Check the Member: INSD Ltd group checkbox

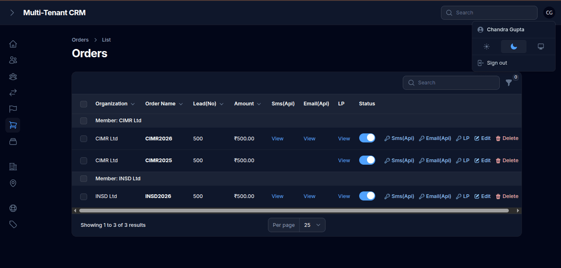pos(83,179)
